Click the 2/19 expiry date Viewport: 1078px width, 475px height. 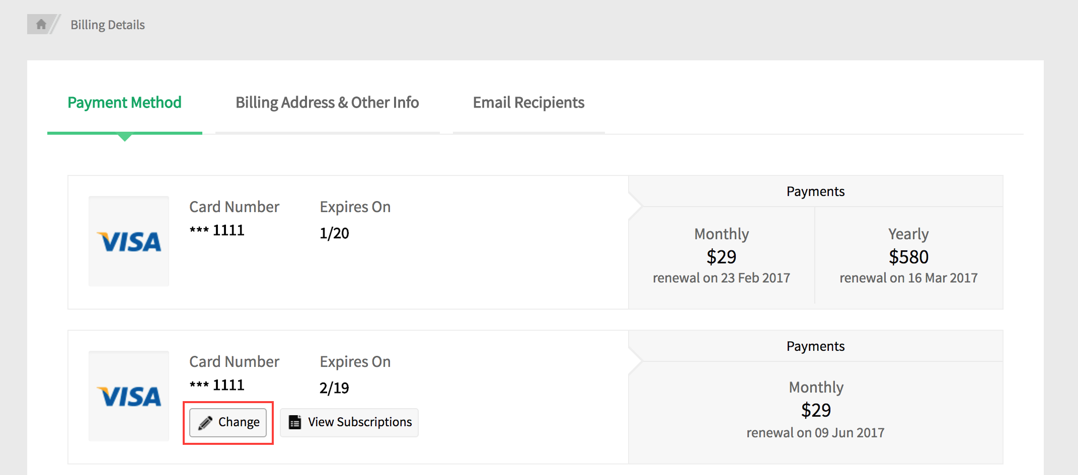coord(334,388)
